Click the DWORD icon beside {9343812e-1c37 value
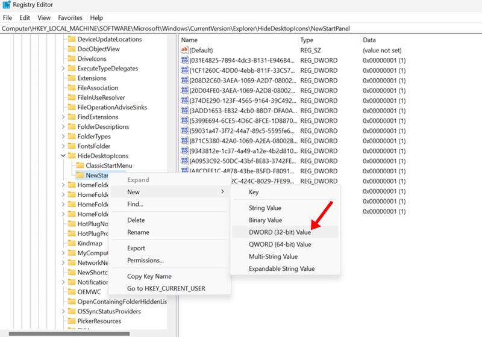This screenshot has height=337, width=482. pos(184,150)
